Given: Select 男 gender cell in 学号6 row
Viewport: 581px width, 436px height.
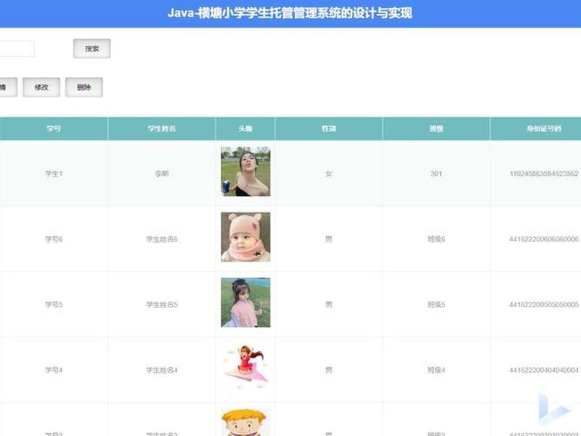Looking at the screenshot, I should [329, 239].
